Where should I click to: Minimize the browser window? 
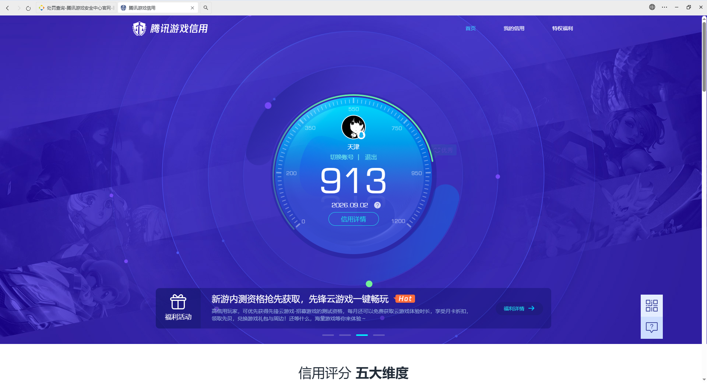[x=676, y=7]
